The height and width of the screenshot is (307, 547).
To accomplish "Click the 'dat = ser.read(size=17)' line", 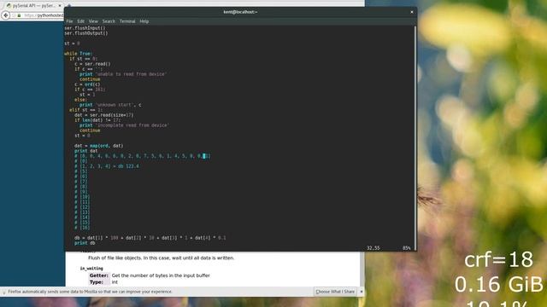I will pyautogui.click(x=104, y=115).
